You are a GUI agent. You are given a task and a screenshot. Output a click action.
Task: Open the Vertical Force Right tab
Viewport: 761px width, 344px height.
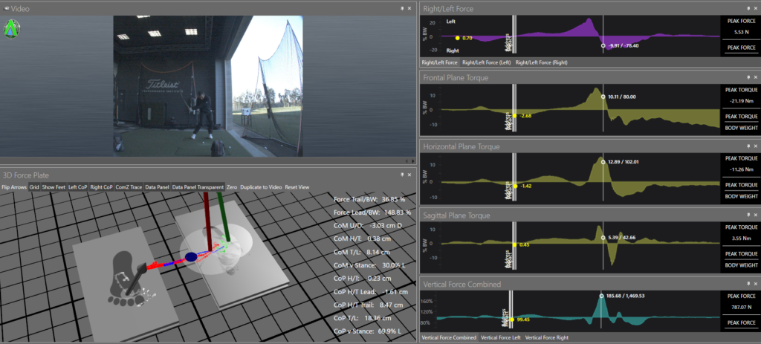coord(546,338)
